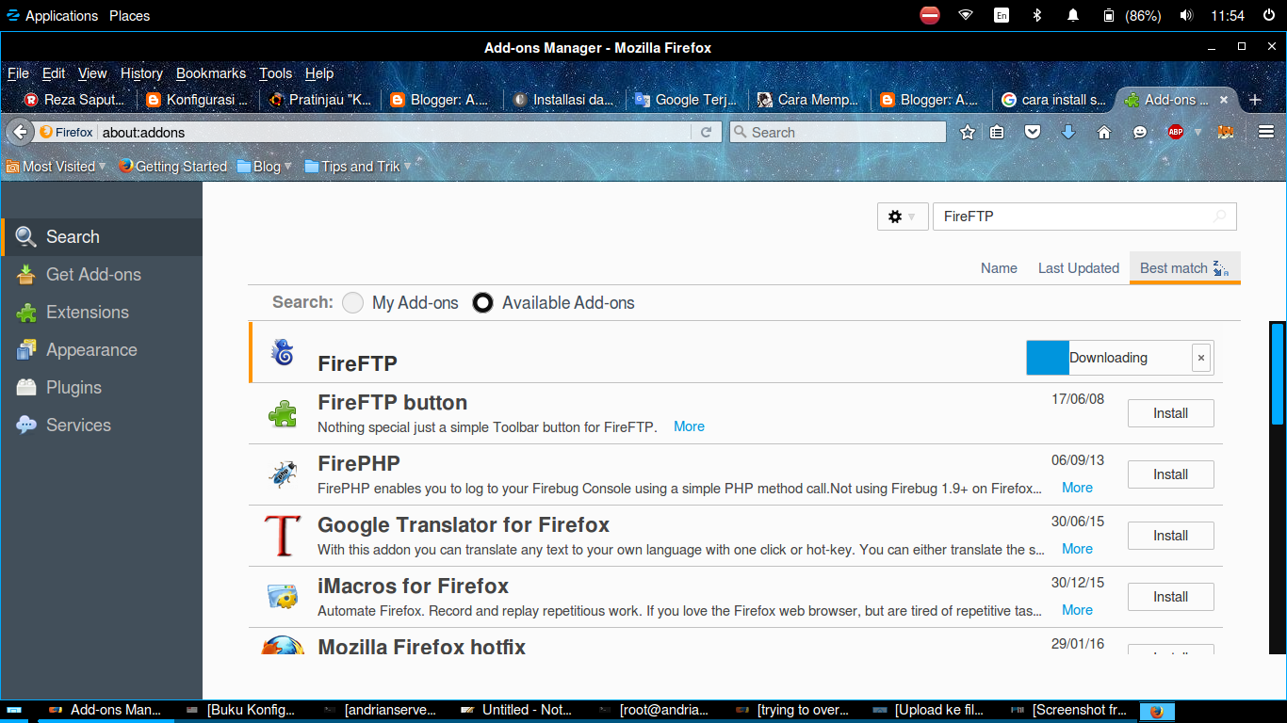Screen dimensions: 1287x723
Task: Open the Downloads arrow icon
Action: coord(1068,133)
